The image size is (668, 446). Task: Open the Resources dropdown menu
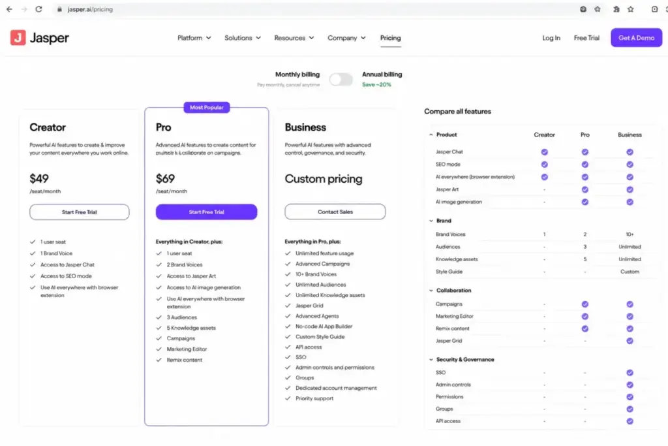294,37
